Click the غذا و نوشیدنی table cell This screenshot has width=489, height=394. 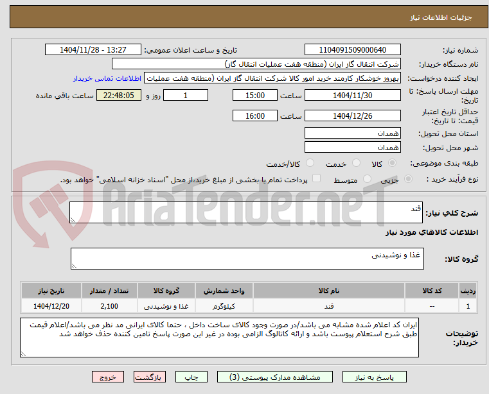[166, 306]
